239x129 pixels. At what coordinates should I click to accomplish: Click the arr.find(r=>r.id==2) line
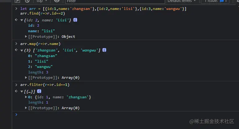coord(43,13)
